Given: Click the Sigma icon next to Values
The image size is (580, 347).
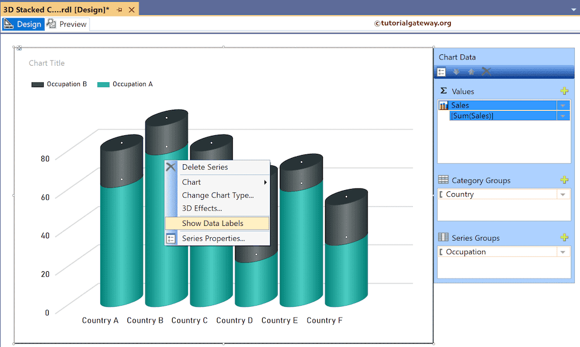Looking at the screenshot, I should 442,91.
